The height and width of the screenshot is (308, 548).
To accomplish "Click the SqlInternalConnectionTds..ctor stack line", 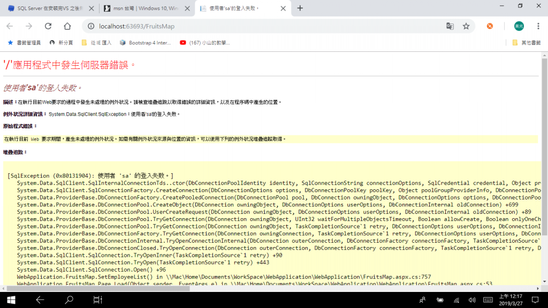I will tap(279, 183).
